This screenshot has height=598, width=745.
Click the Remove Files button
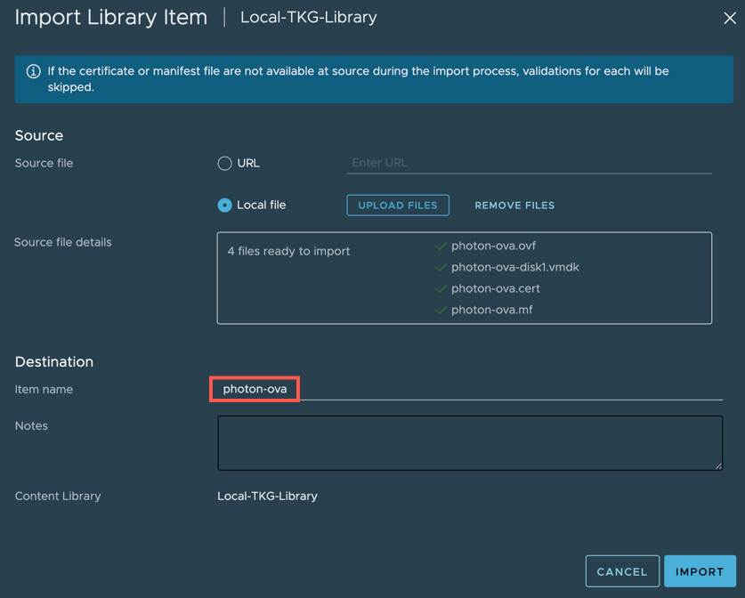(x=514, y=206)
